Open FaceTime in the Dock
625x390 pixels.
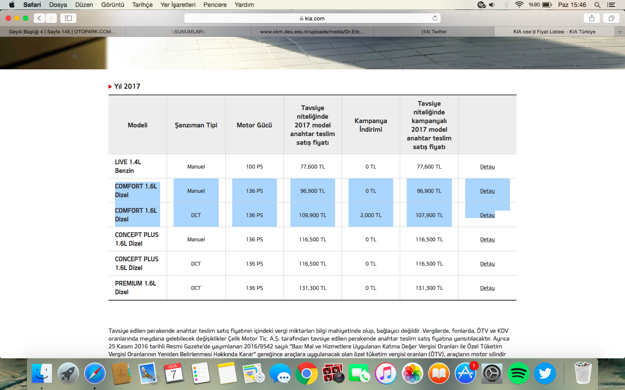[x=359, y=374]
